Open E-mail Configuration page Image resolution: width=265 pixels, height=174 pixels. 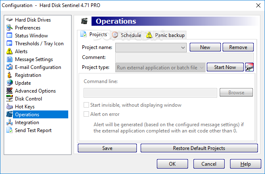[x=38, y=67]
